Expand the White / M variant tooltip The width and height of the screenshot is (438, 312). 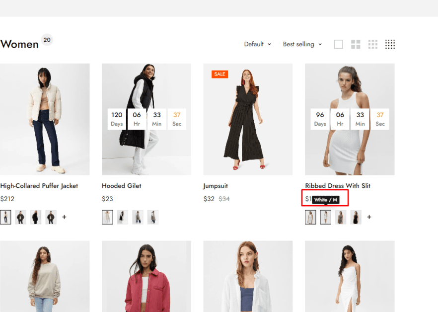[325, 198]
